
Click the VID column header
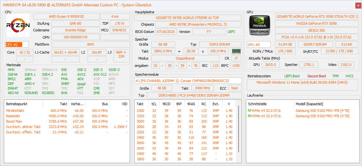(x=120, y=104)
